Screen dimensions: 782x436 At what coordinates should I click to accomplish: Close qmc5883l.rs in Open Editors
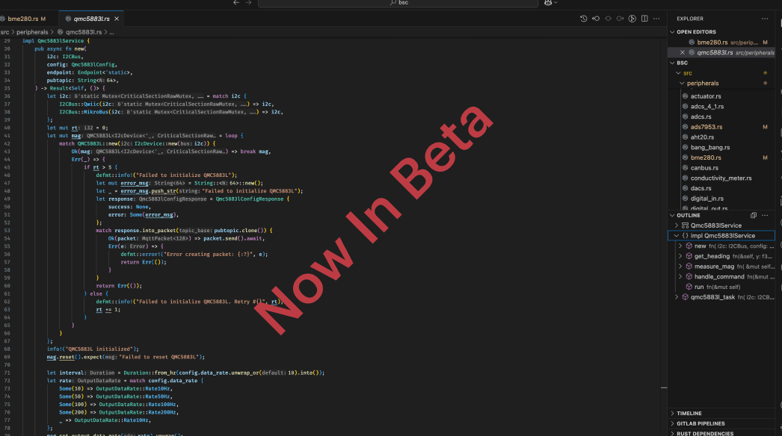[x=683, y=52]
